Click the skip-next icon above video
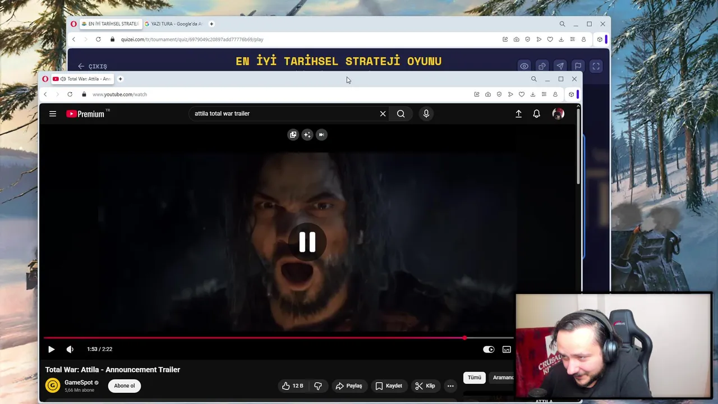The height and width of the screenshot is (404, 718). click(321, 135)
